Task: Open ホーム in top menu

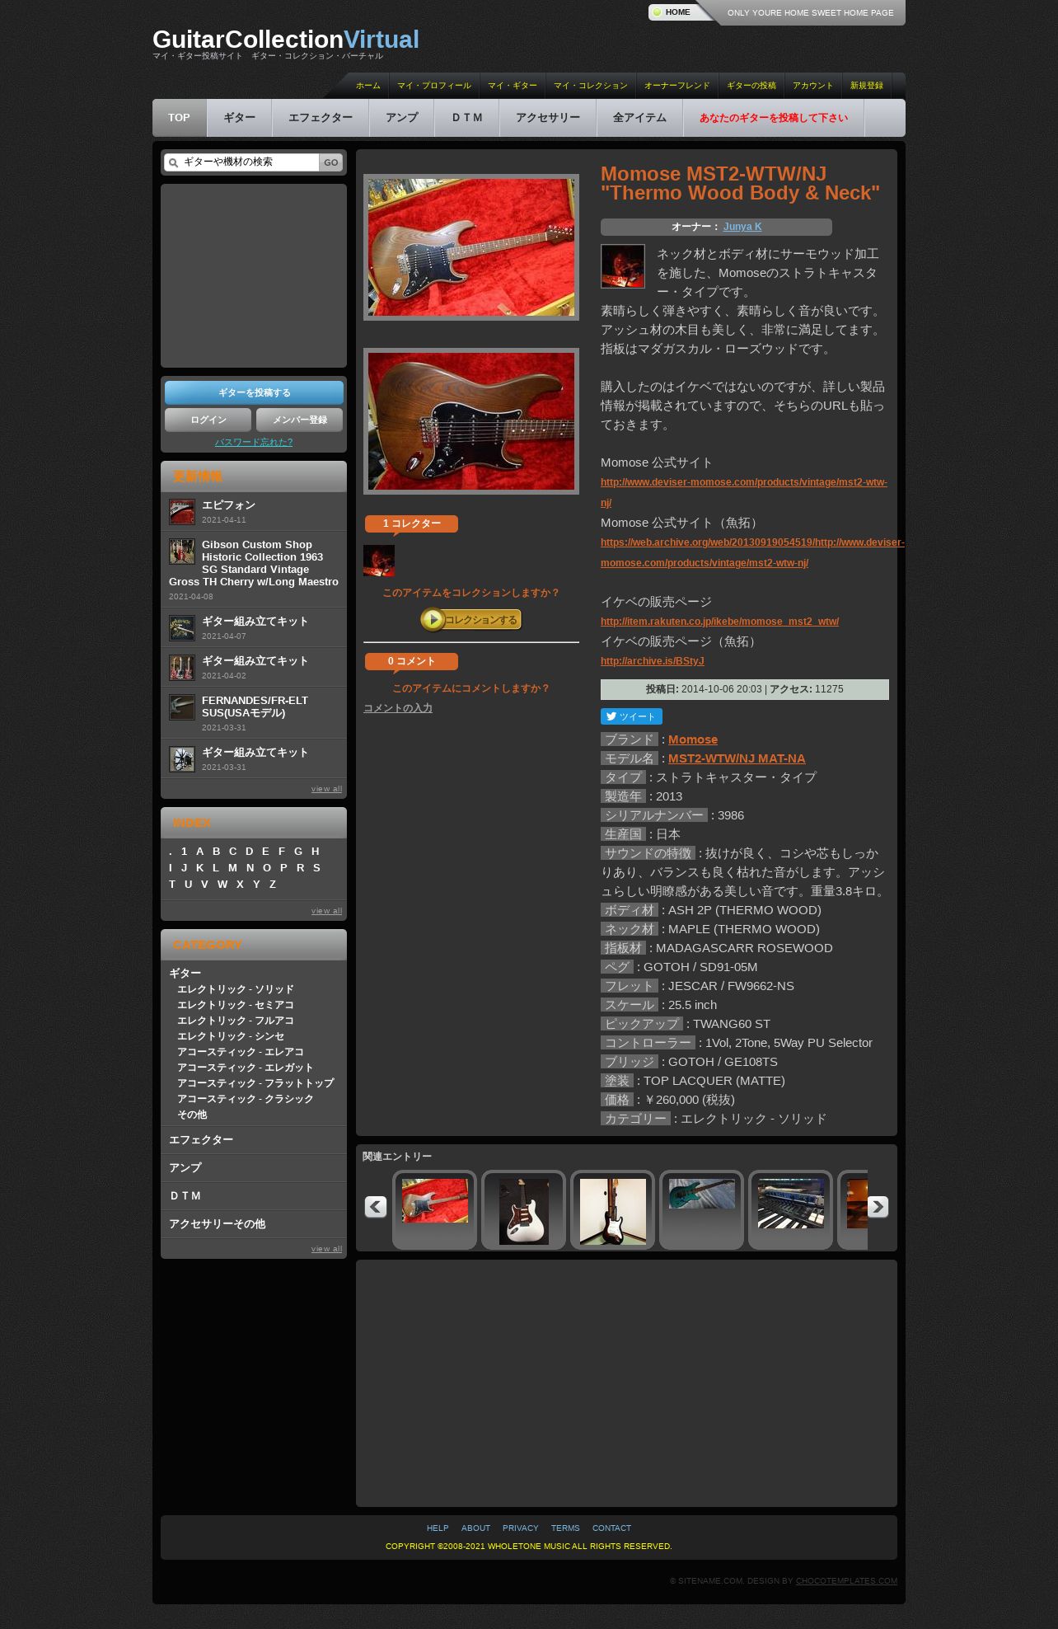Action: (x=368, y=86)
